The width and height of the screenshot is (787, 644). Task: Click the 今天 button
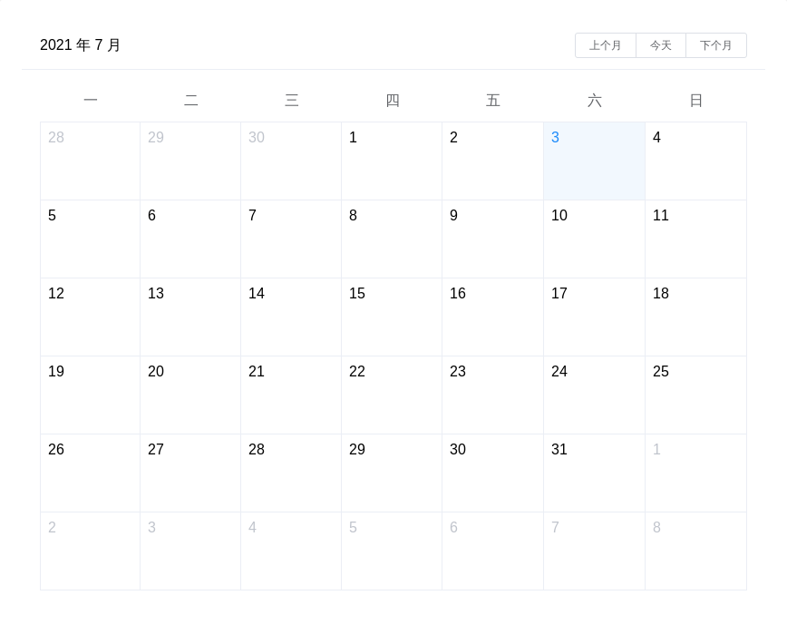(660, 45)
